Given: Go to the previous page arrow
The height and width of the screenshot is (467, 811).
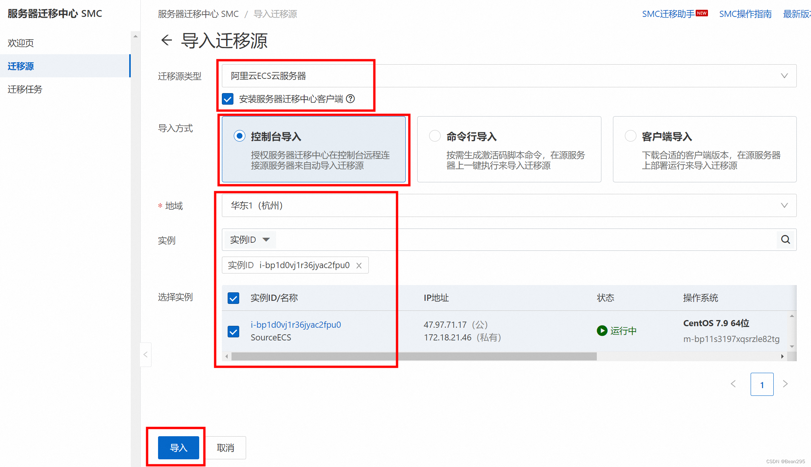Looking at the screenshot, I should 733,384.
